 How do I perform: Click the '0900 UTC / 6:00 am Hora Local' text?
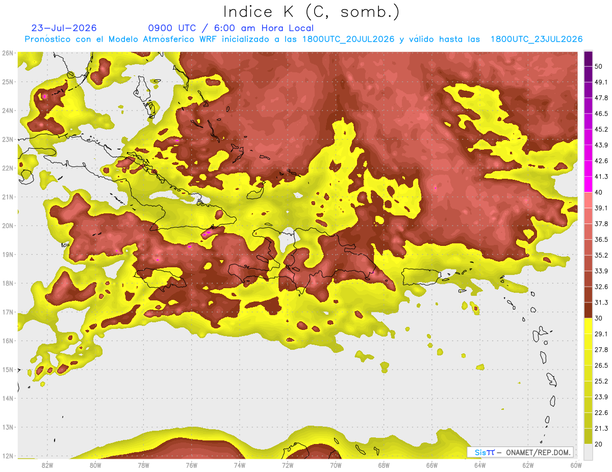click(x=231, y=28)
